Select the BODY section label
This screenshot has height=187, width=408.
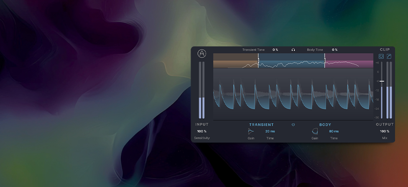tap(325, 124)
